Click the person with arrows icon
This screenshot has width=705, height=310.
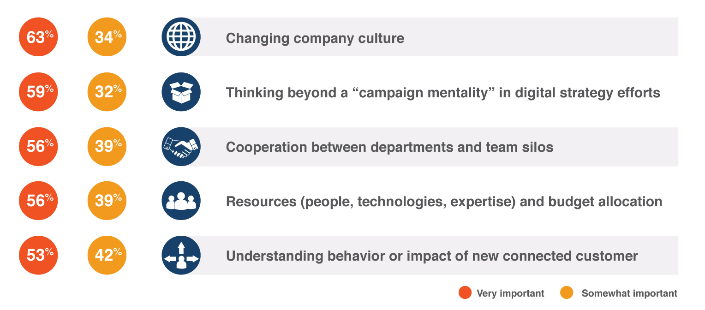click(x=181, y=255)
